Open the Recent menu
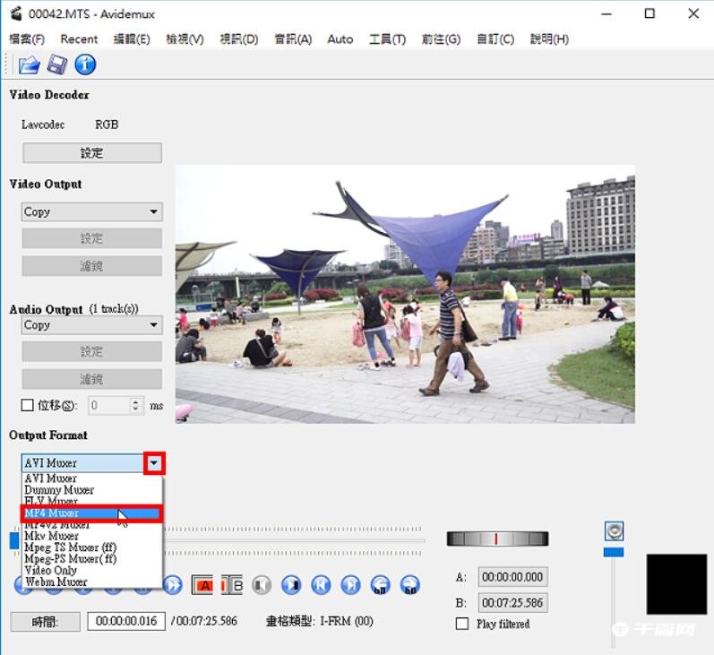This screenshot has width=714, height=655. click(79, 39)
